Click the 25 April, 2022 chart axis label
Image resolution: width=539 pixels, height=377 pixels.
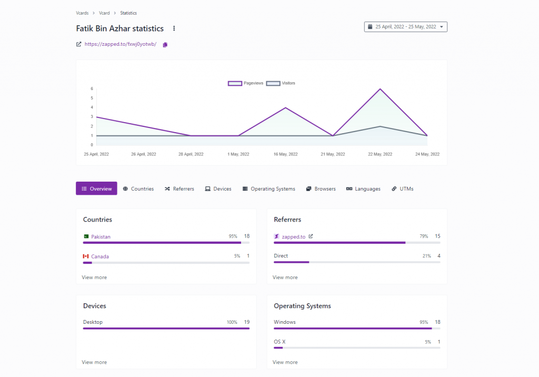click(96, 154)
